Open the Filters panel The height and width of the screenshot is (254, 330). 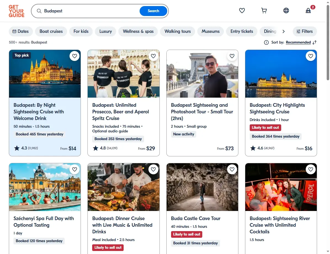pyautogui.click(x=305, y=31)
